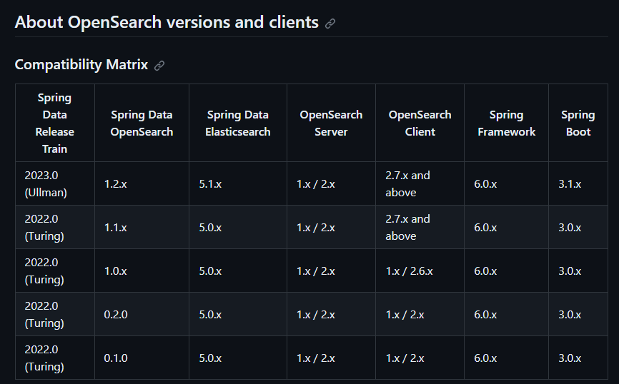This screenshot has width=619, height=384.
Task: Click Spring Boot 3.0.x in the 1.1.x row
Action: point(578,227)
